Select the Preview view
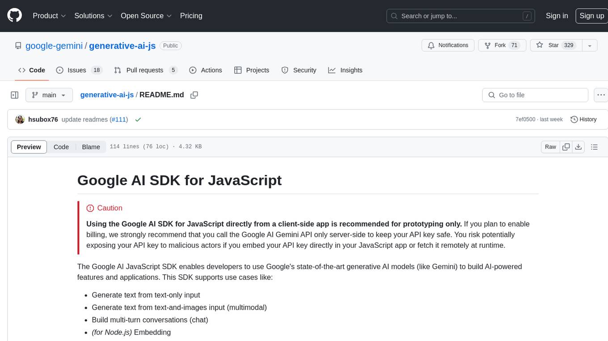This screenshot has height=341, width=608. [29, 147]
